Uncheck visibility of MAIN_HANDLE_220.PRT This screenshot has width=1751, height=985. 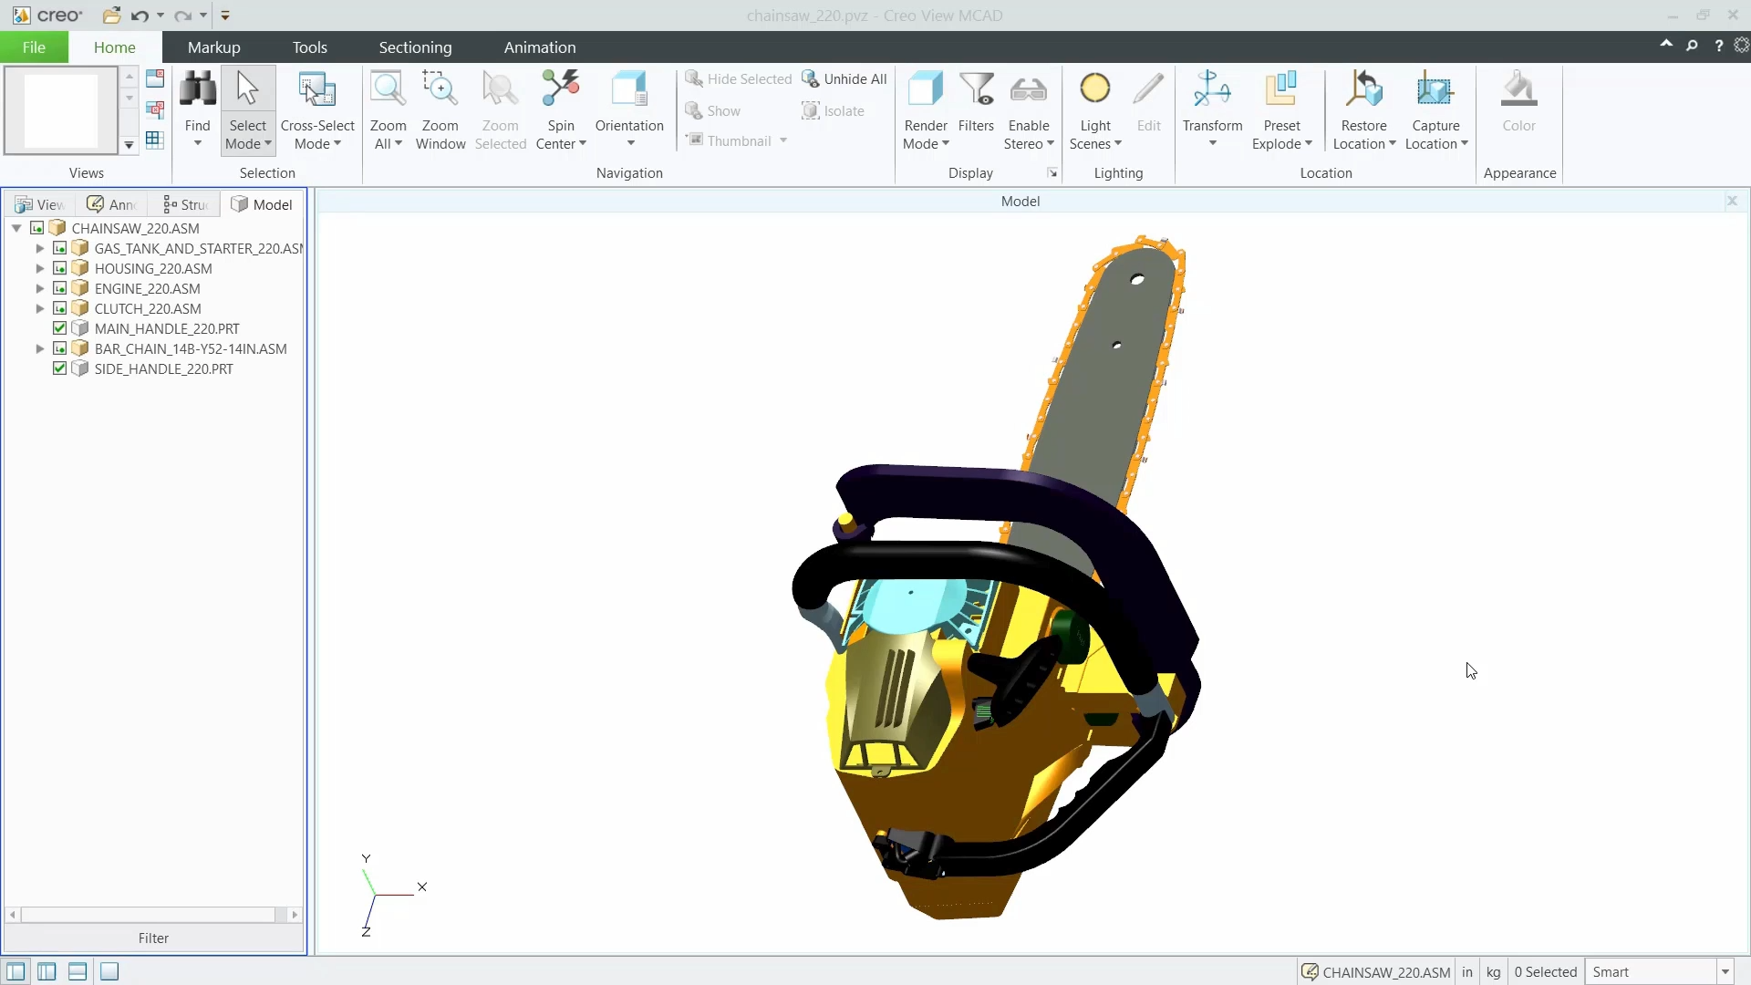click(59, 328)
